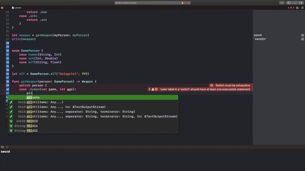Click the issue count 3 badge

click(149, 89)
